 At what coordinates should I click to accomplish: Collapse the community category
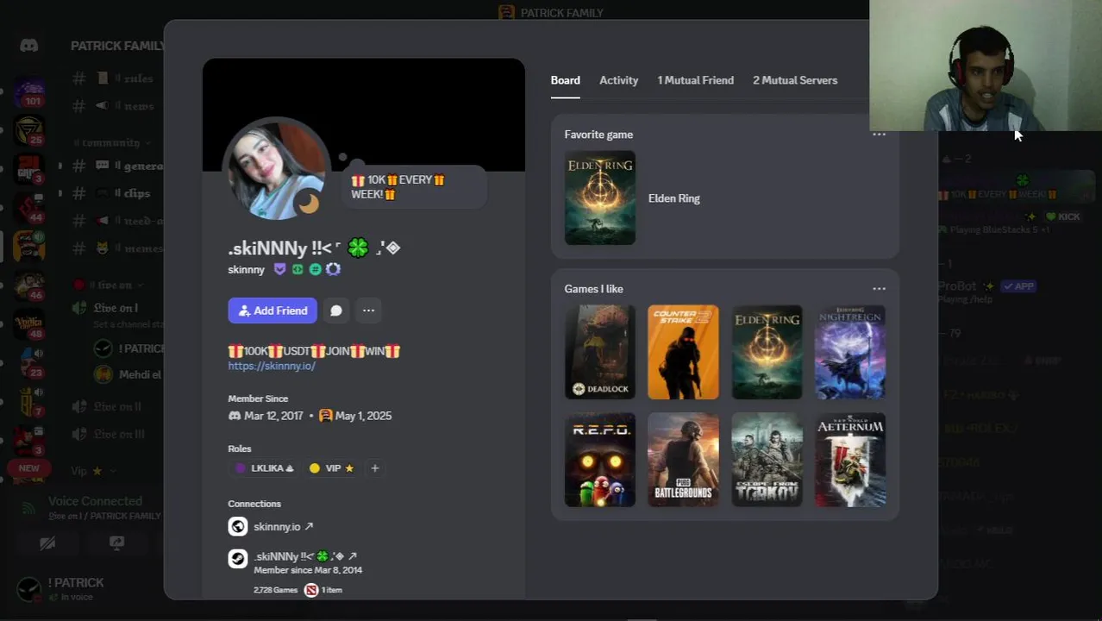pos(111,142)
